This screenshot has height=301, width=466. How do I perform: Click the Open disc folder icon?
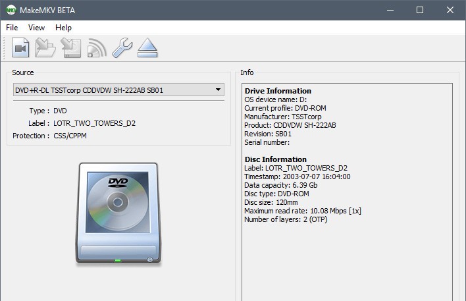(45, 47)
